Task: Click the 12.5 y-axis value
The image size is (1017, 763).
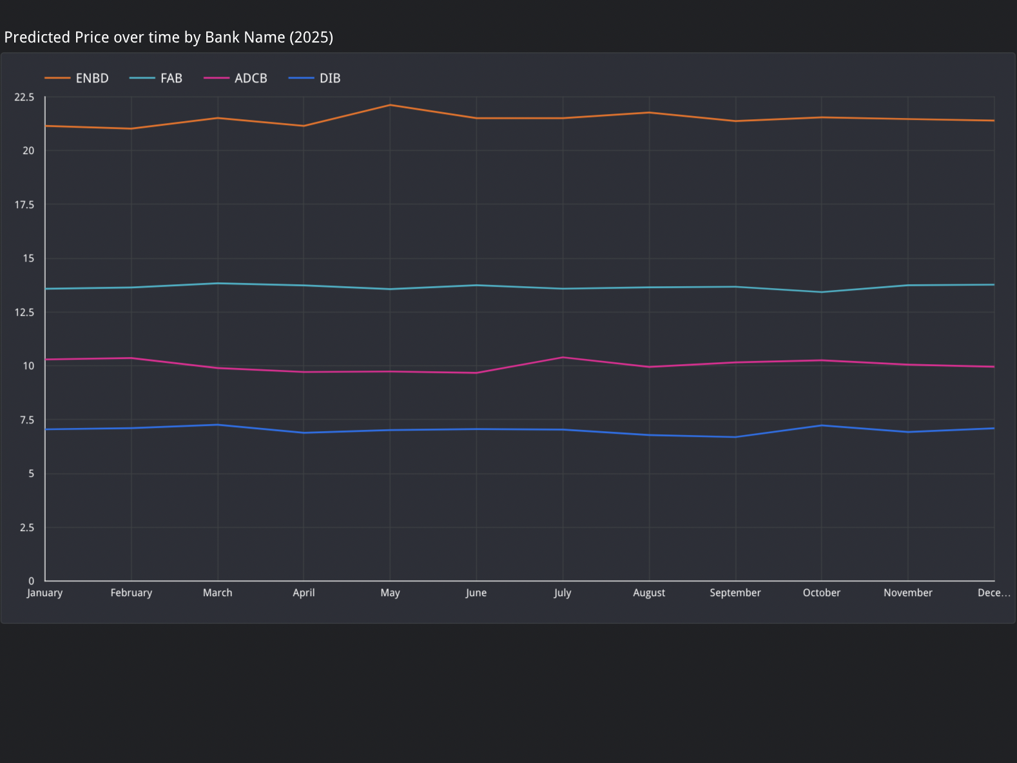Action: click(24, 313)
